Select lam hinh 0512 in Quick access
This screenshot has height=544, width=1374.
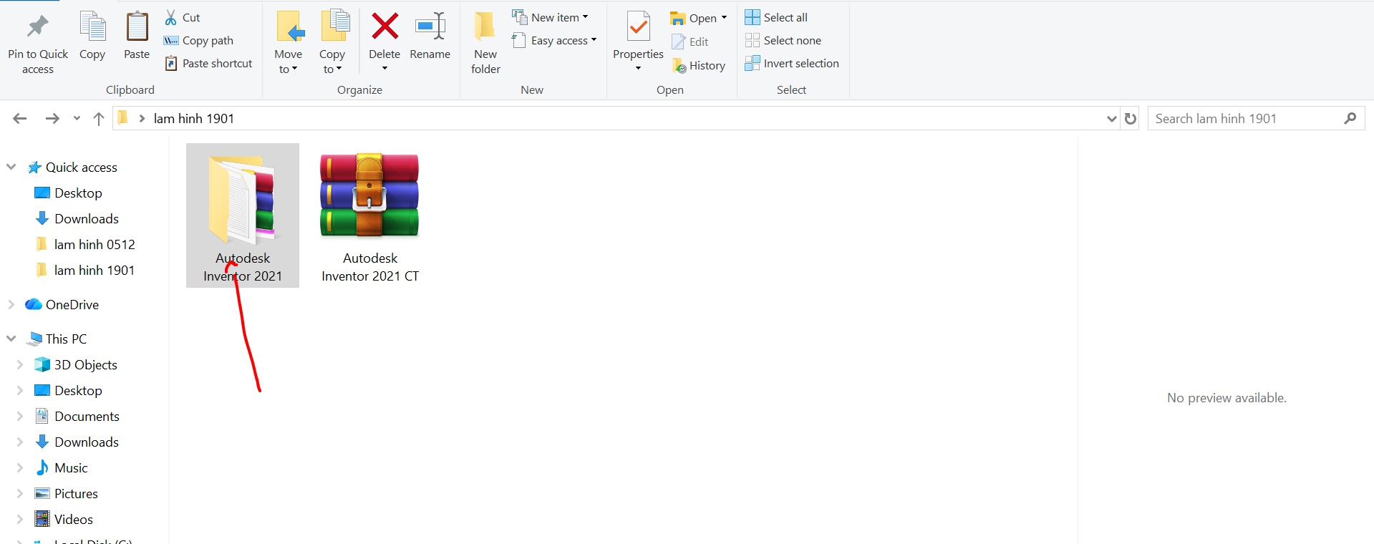click(94, 245)
